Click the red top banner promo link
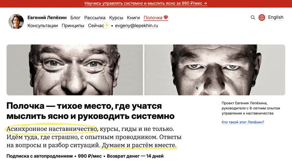292x167 pixels. click(146, 3)
